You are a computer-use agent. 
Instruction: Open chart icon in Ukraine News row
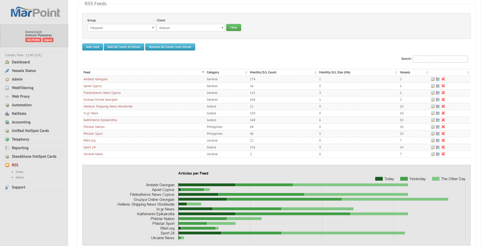[x=438, y=154]
